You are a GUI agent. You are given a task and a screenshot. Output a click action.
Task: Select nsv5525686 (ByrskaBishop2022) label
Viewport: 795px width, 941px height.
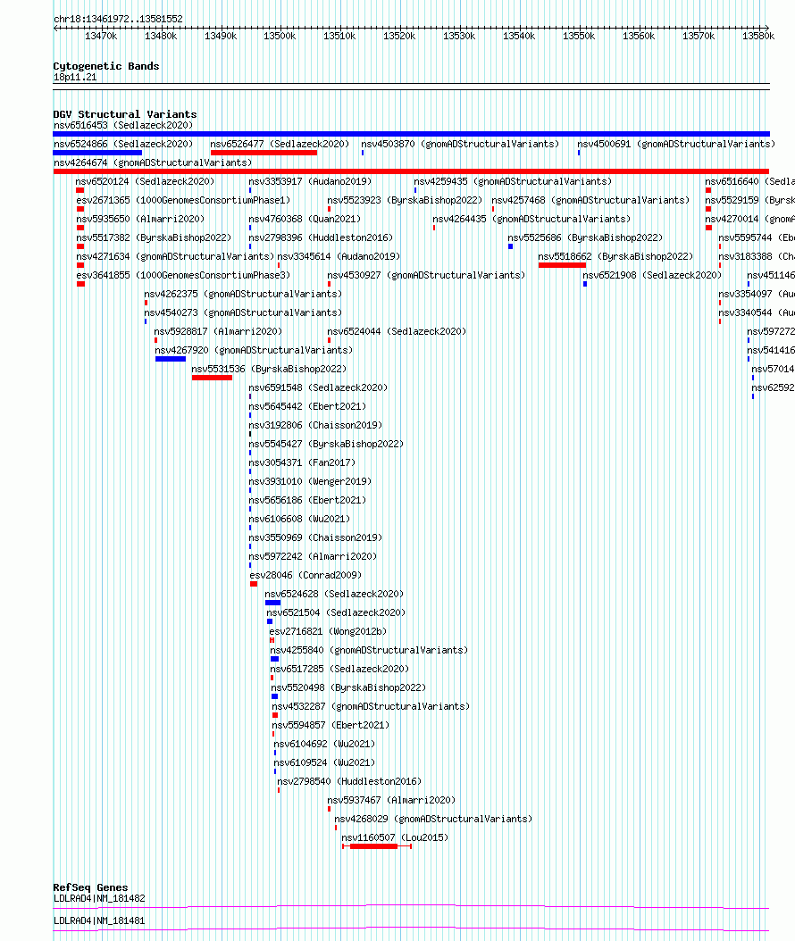point(585,237)
